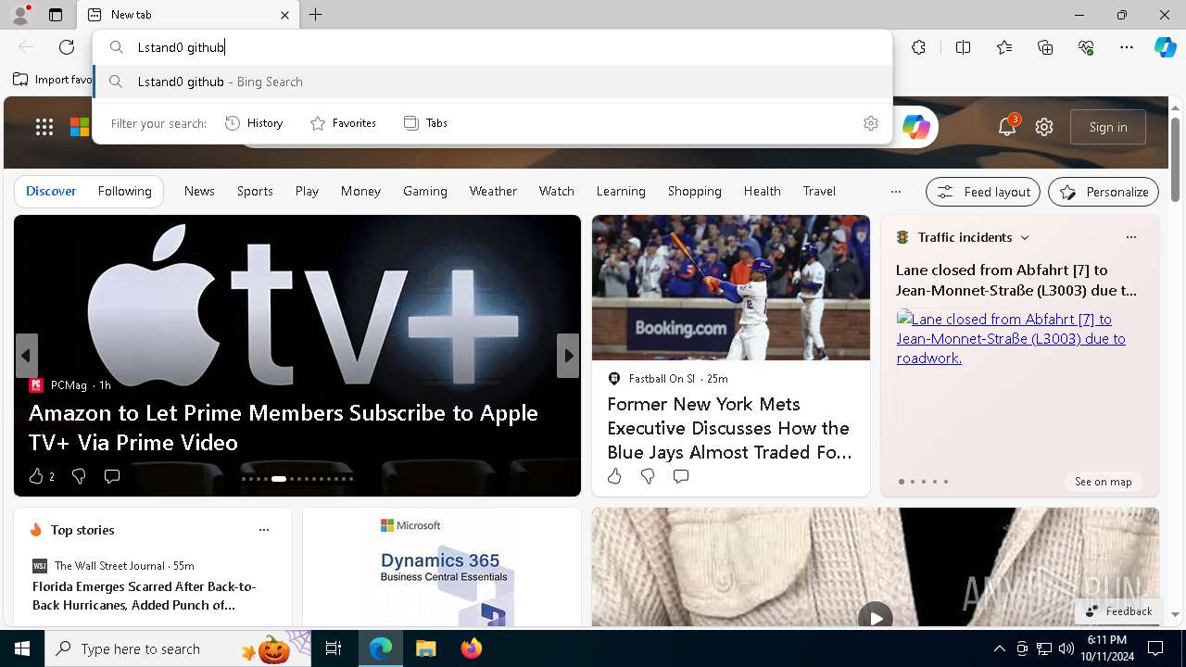
Task: Open Settings and more ellipsis menu
Action: [x=1127, y=47]
